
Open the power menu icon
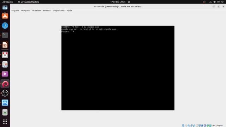pos(222,2)
